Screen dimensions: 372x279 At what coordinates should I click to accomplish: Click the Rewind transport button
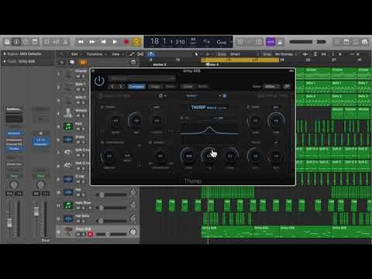click(81, 42)
